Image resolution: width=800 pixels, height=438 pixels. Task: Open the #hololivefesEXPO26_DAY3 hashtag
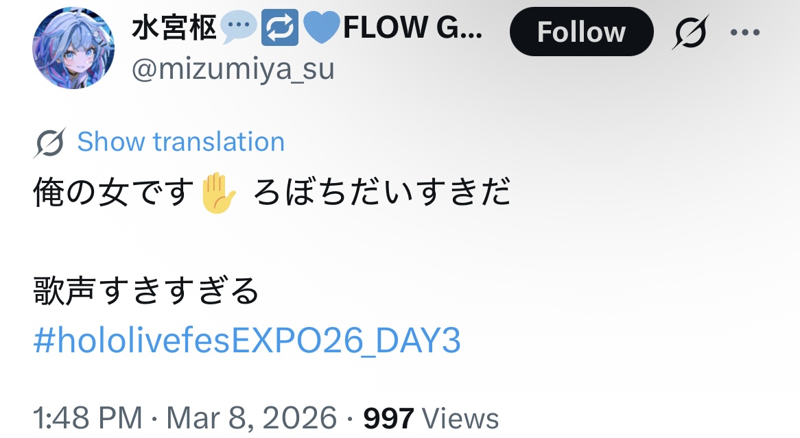[247, 340]
